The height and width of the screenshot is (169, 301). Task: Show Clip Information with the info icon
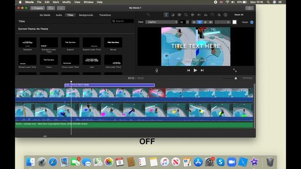225,15
